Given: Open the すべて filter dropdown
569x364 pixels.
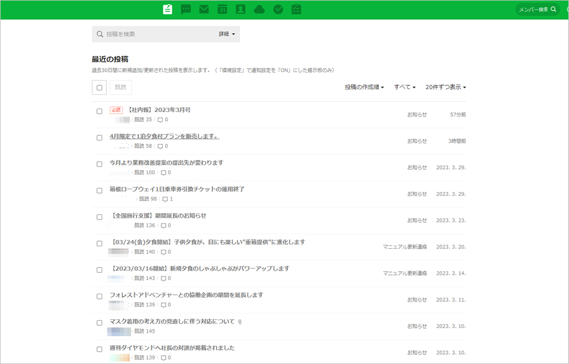Looking at the screenshot, I should (x=404, y=87).
